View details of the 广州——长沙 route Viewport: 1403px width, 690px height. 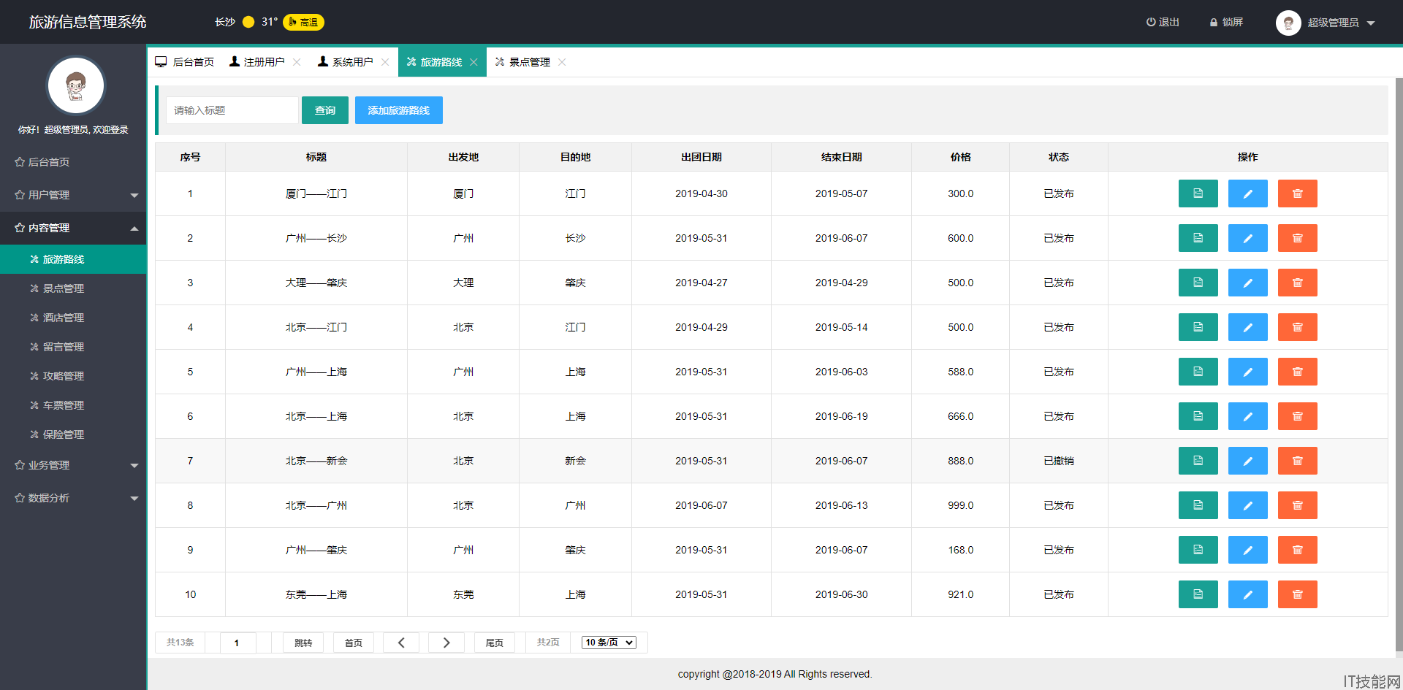pyautogui.click(x=1198, y=238)
